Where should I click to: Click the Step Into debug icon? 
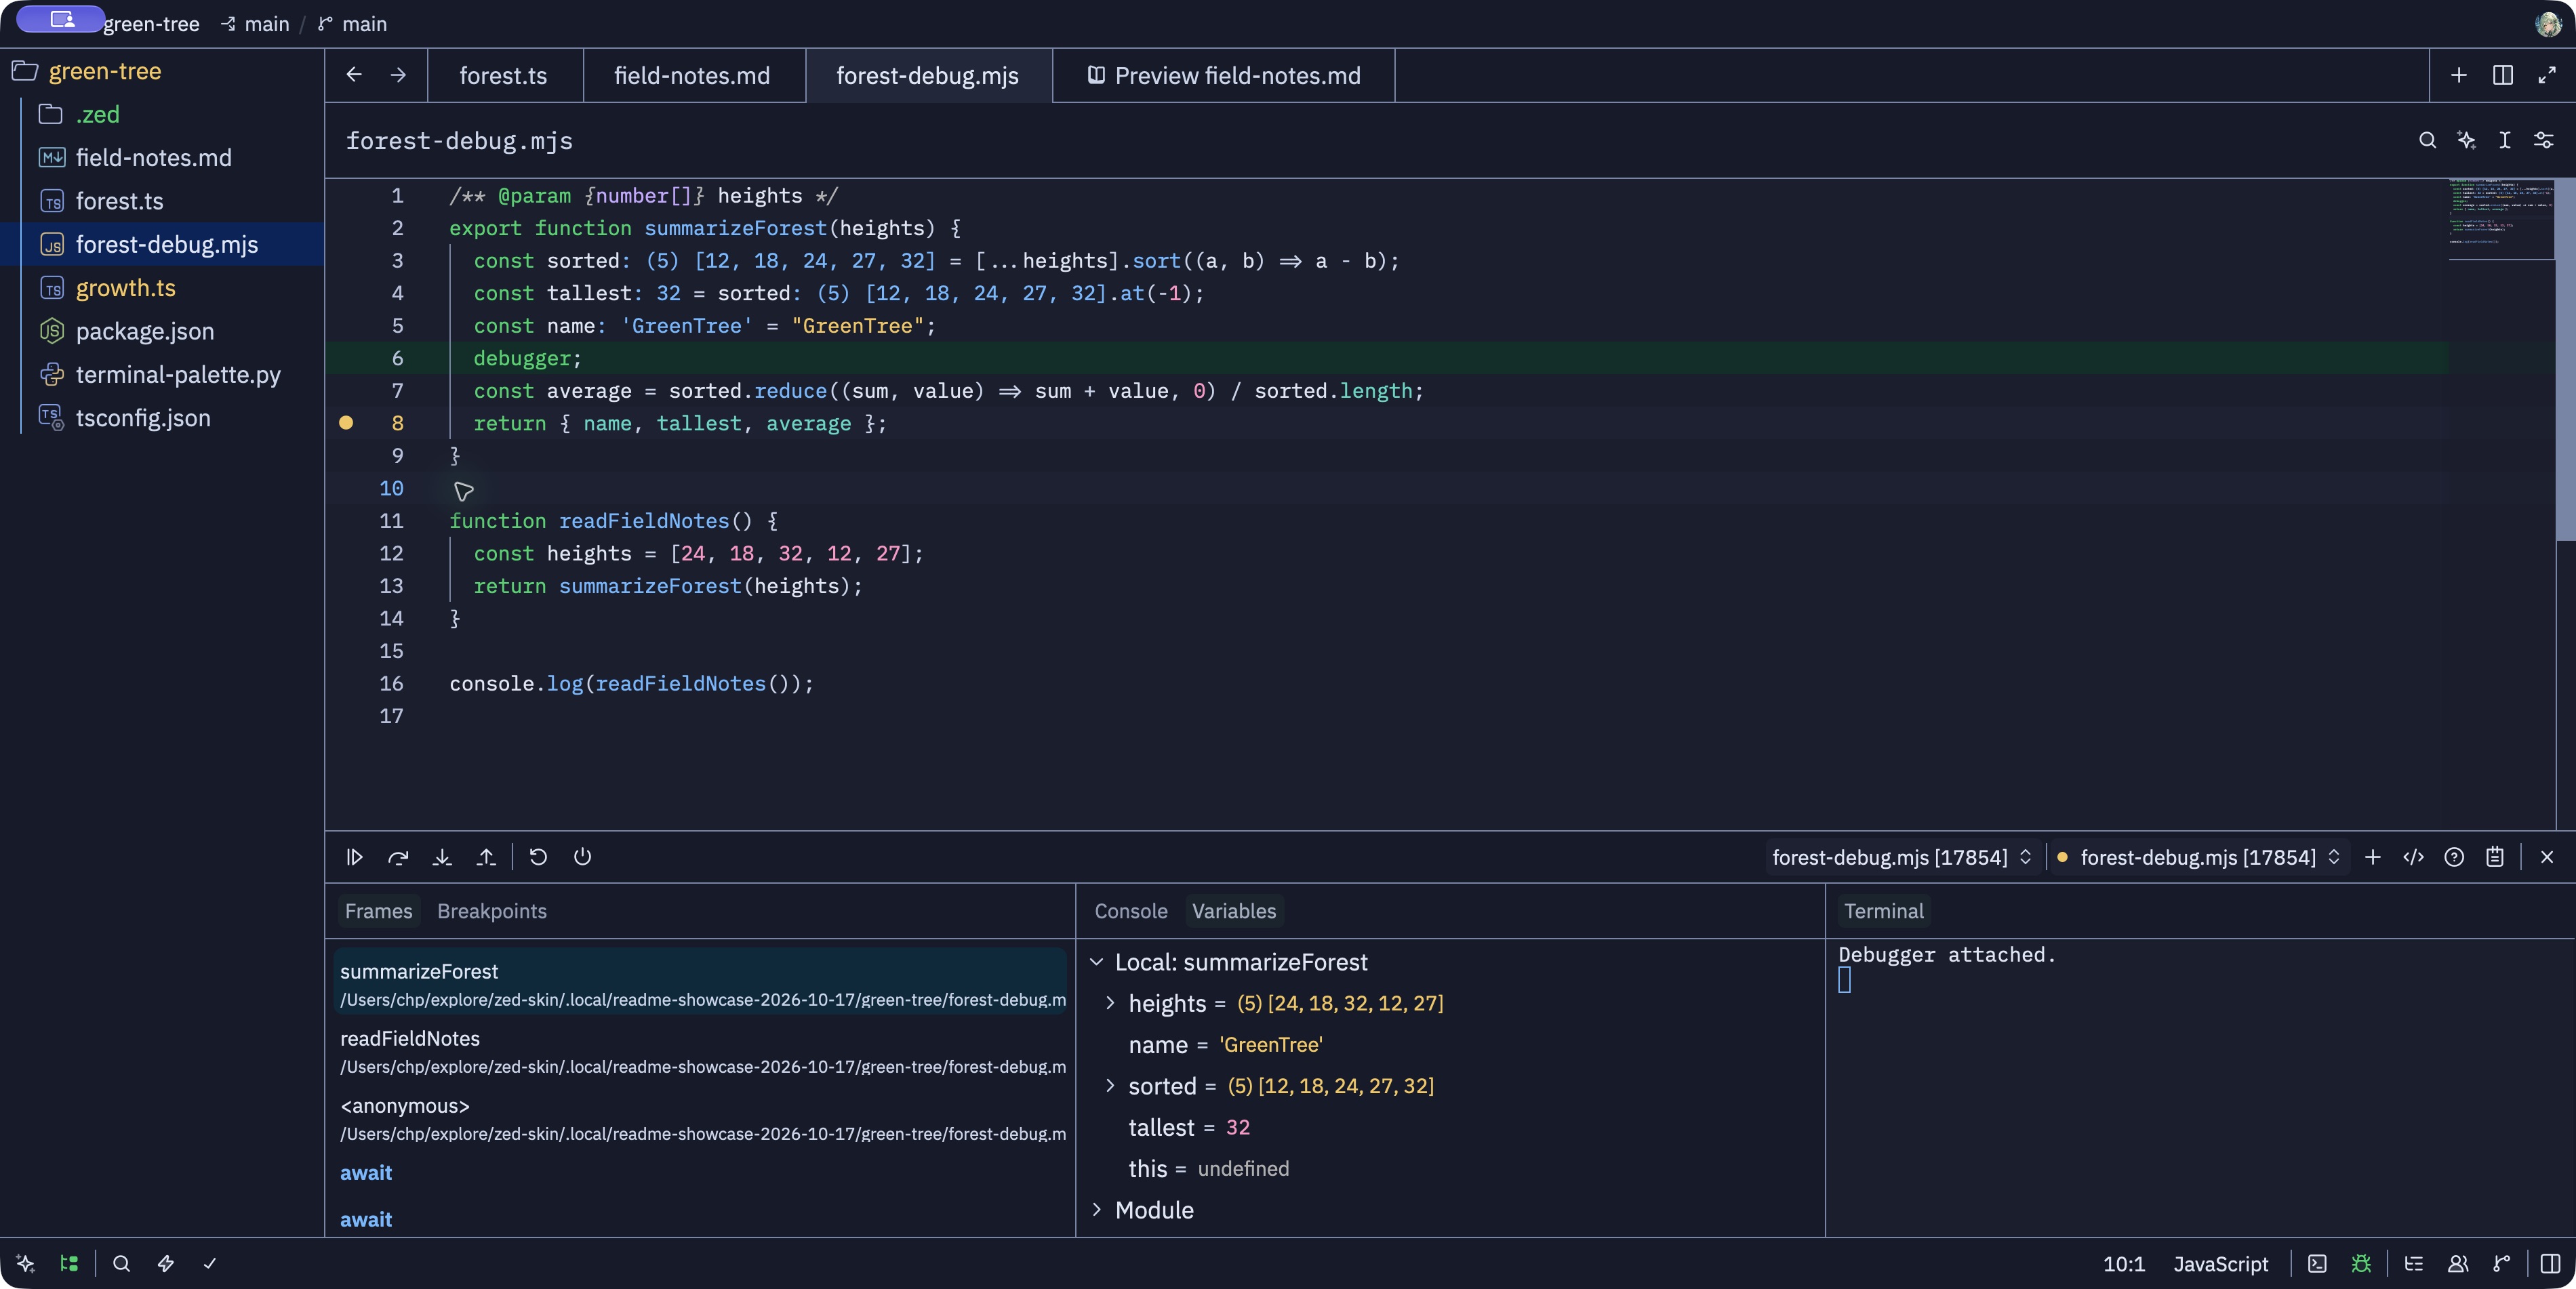coord(442,857)
